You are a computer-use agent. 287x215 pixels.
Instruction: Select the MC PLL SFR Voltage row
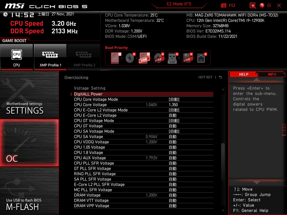click(x=143, y=190)
